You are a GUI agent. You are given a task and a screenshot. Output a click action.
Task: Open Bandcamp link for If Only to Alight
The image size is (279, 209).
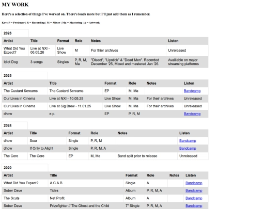(188, 149)
